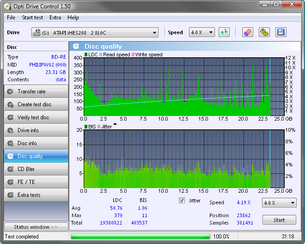The image size is (305, 244).
Task: Click the speed value 4.19 X
Action: [244, 202]
